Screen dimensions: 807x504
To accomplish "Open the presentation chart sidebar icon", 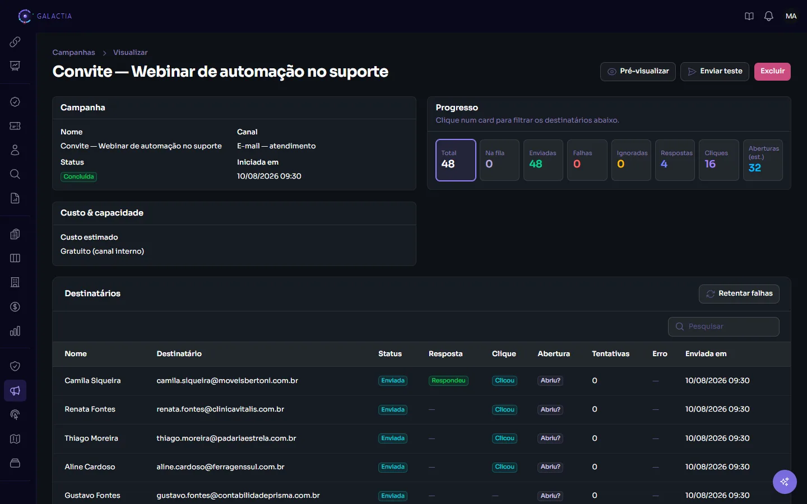I will 15,66.
